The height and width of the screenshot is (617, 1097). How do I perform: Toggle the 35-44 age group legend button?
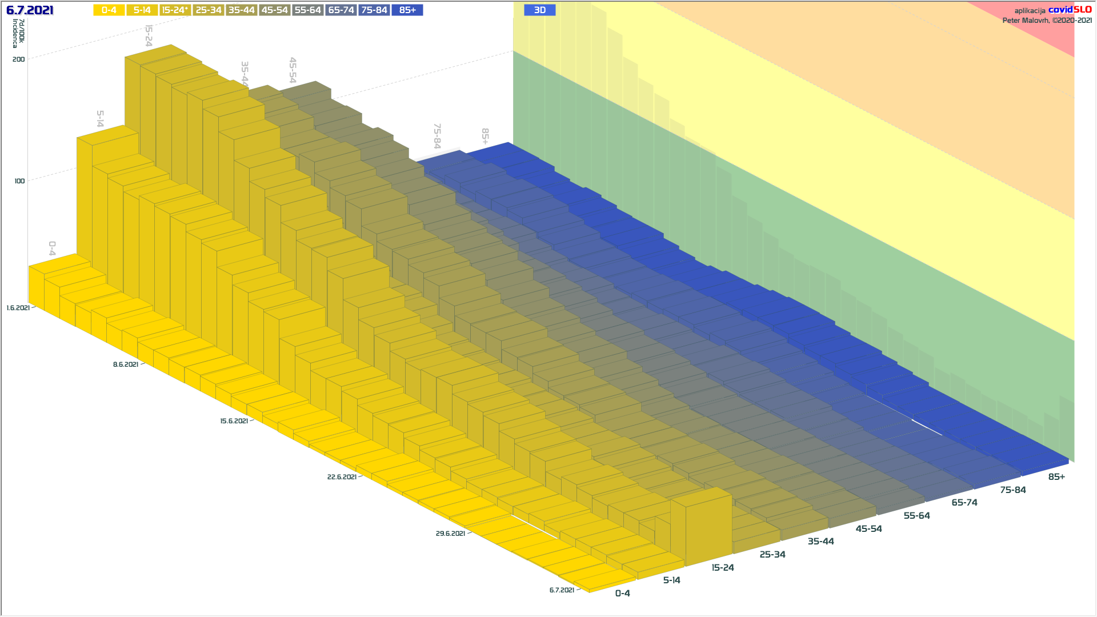point(241,10)
